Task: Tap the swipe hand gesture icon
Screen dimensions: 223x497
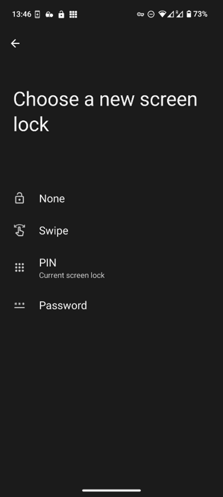Action: pos(19,231)
